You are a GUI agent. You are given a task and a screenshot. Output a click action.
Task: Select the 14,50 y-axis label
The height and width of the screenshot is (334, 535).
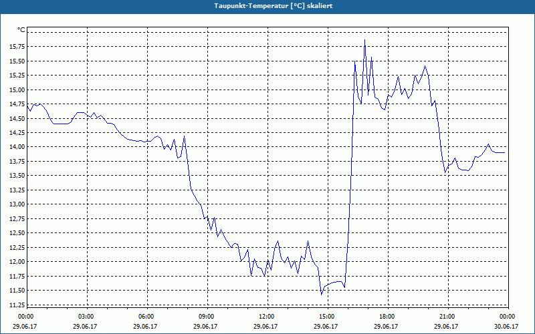point(17,119)
